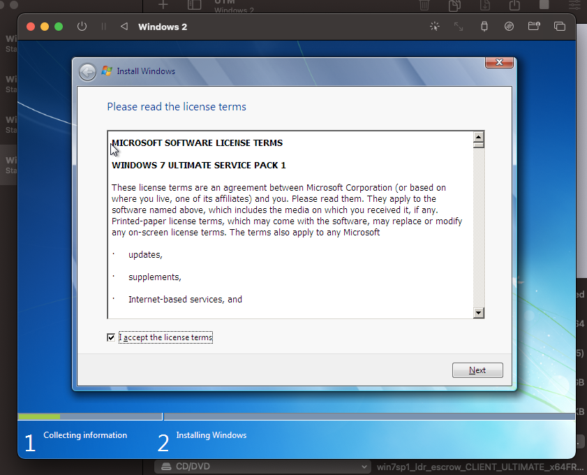The width and height of the screenshot is (587, 475).
Task: Open the shared folder icon
Action: [x=534, y=27]
